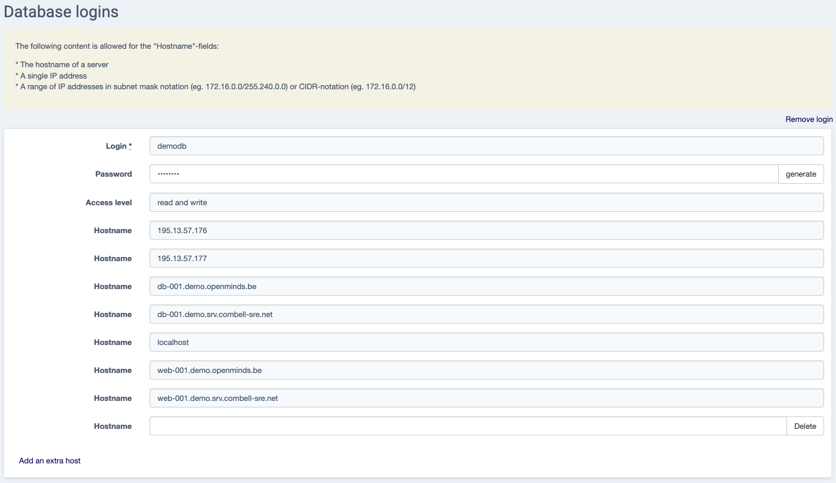Viewport: 836px width, 483px height.
Task: Focus the empty Hostname field
Action: click(468, 426)
